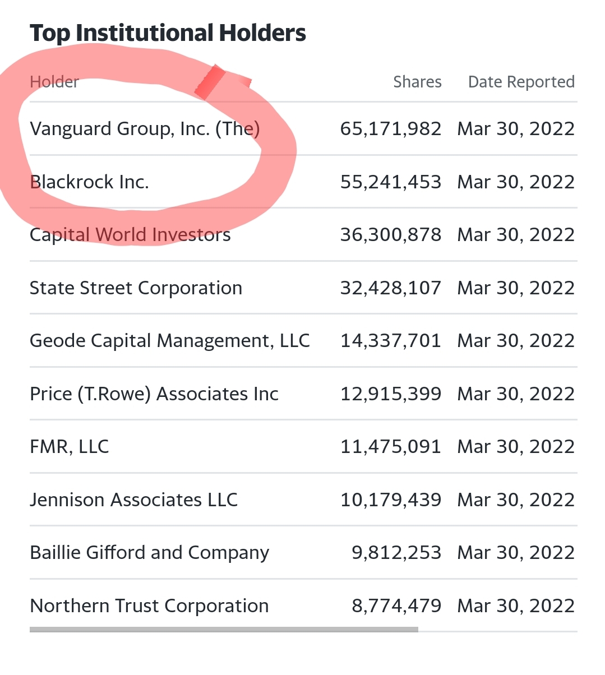Click the Vanguard Group, Inc. holder name

(x=145, y=129)
